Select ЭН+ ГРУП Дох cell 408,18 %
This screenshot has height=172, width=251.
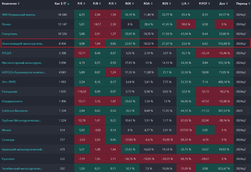coord(224,82)
